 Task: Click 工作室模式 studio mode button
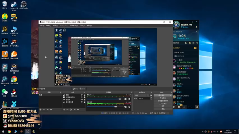(x=163, y=104)
